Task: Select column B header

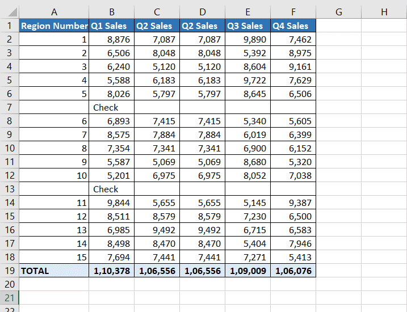Action: (x=112, y=12)
